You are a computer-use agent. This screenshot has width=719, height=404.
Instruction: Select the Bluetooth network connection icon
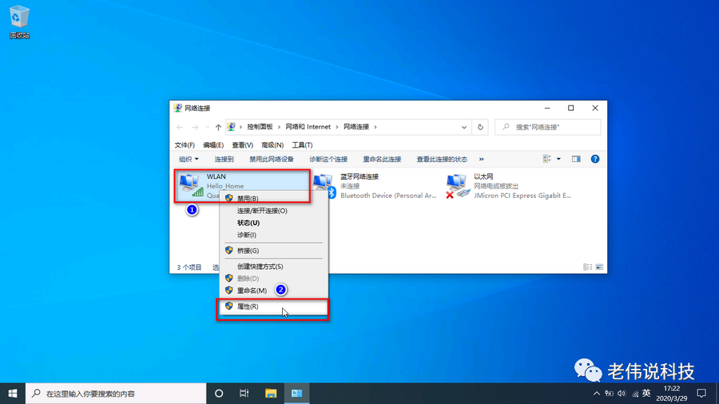coord(324,186)
